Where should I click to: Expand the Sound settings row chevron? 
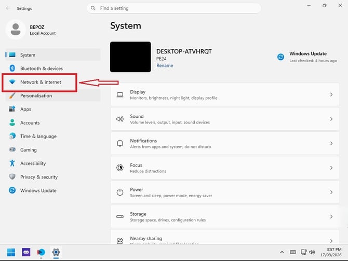tap(331, 119)
